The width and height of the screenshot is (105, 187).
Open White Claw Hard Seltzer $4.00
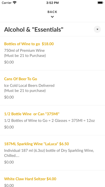tap(30, 179)
